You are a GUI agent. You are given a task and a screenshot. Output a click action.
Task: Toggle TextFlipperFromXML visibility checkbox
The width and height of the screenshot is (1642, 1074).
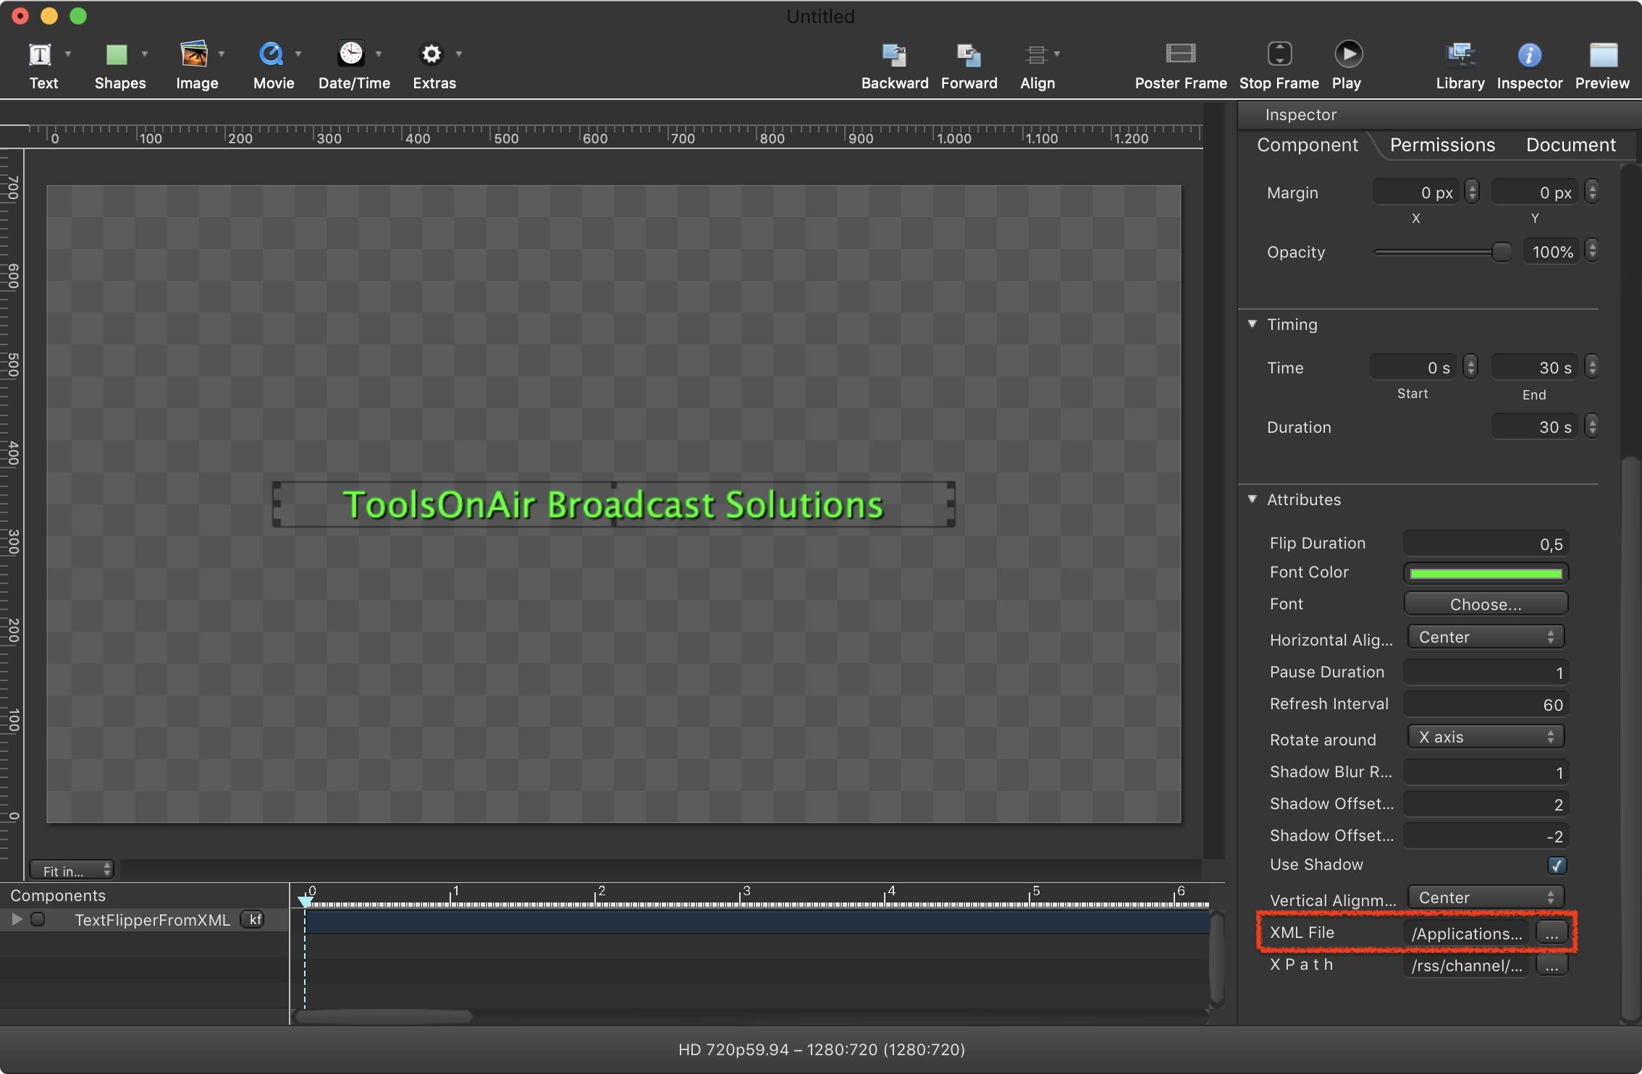click(38, 919)
